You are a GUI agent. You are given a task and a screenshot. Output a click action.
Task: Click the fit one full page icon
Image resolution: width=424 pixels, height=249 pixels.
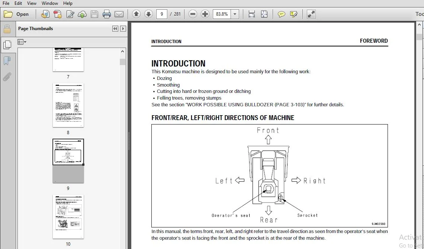[264, 14]
